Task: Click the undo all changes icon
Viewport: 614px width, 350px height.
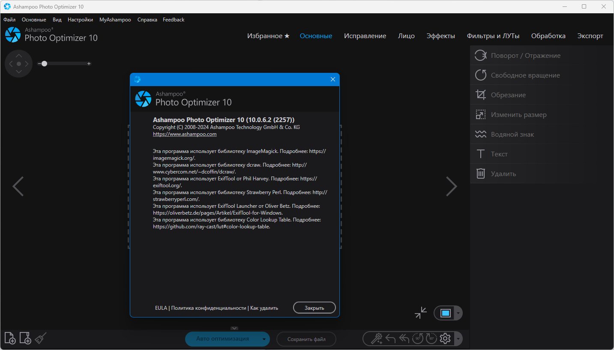Action: pyautogui.click(x=404, y=338)
